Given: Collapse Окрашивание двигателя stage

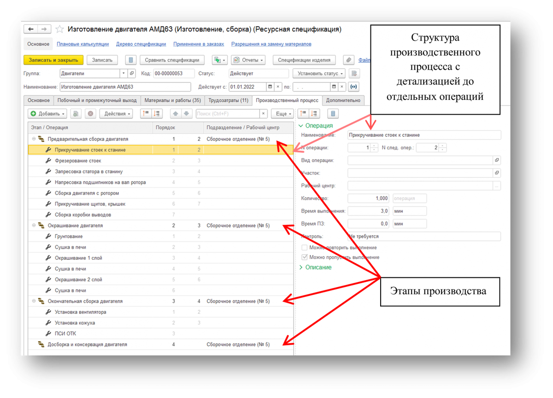Looking at the screenshot, I should point(34,226).
